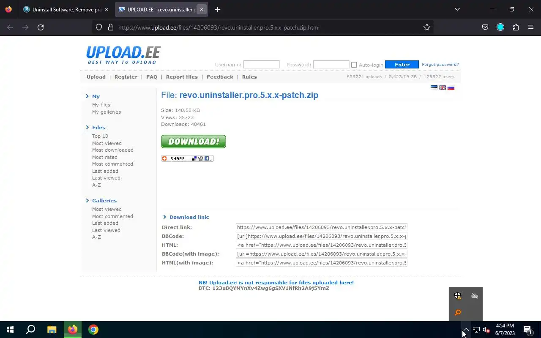List all tabs dropdown arrow

(x=457, y=9)
